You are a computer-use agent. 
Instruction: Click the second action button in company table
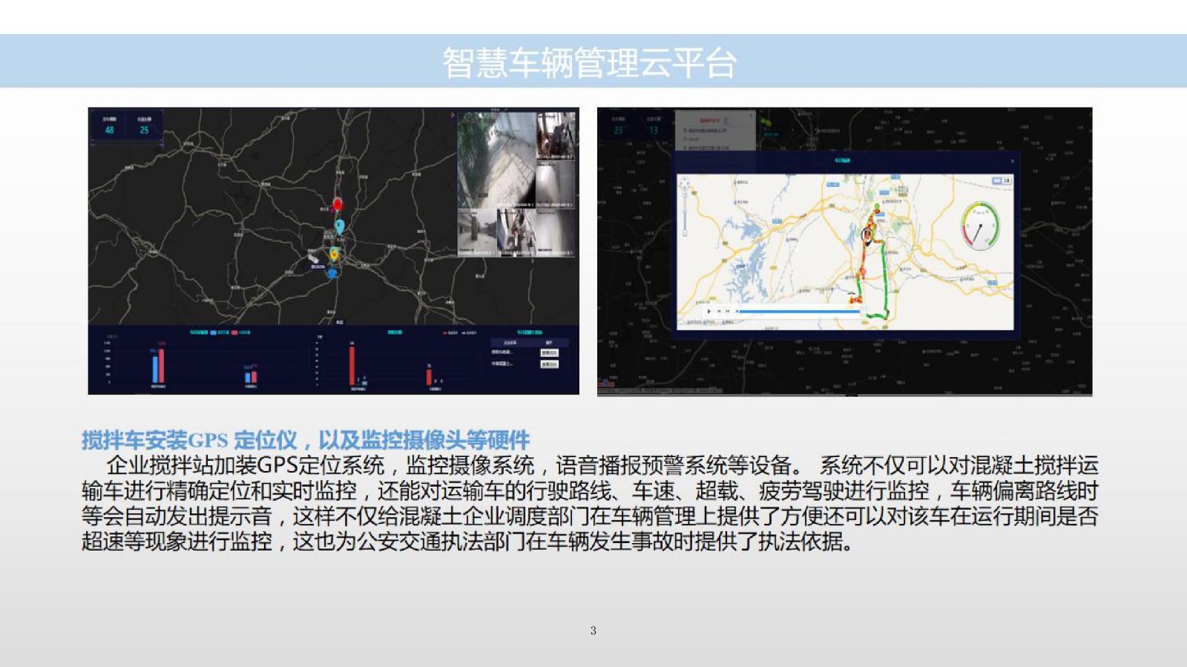[549, 364]
